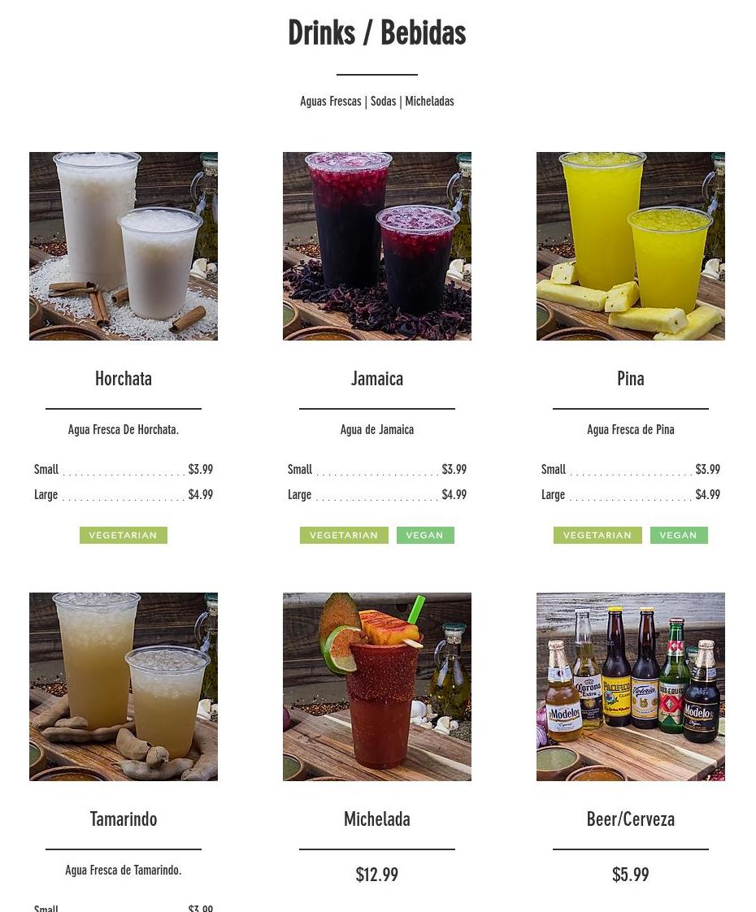
Task: Open the Horchata drink photo
Action: 124,246
